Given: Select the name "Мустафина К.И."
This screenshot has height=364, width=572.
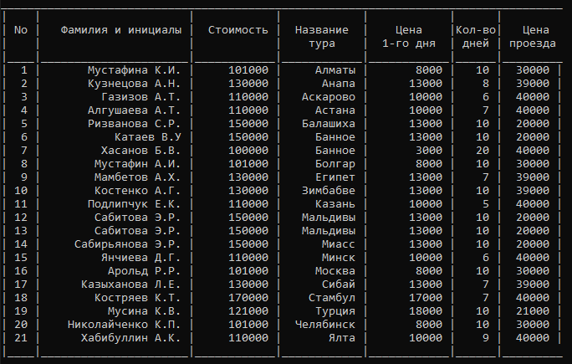Looking at the screenshot, I should pyautogui.click(x=135, y=70).
